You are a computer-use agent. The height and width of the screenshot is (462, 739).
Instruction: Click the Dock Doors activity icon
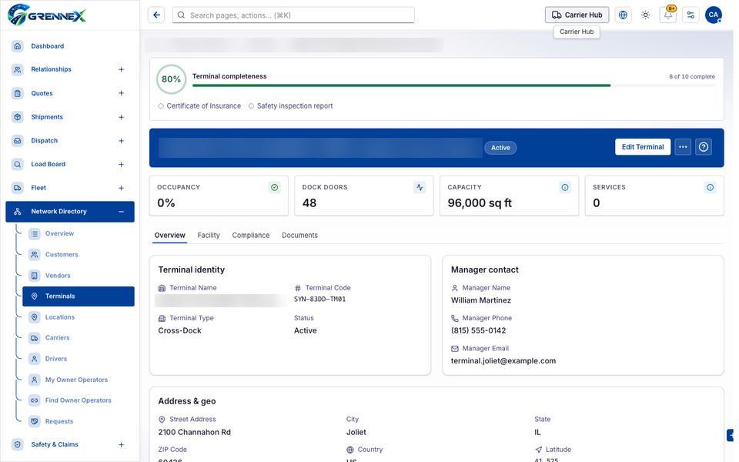point(420,188)
